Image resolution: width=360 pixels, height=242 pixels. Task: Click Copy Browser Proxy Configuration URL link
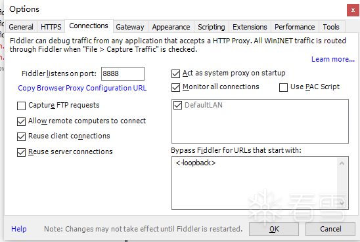(82, 89)
